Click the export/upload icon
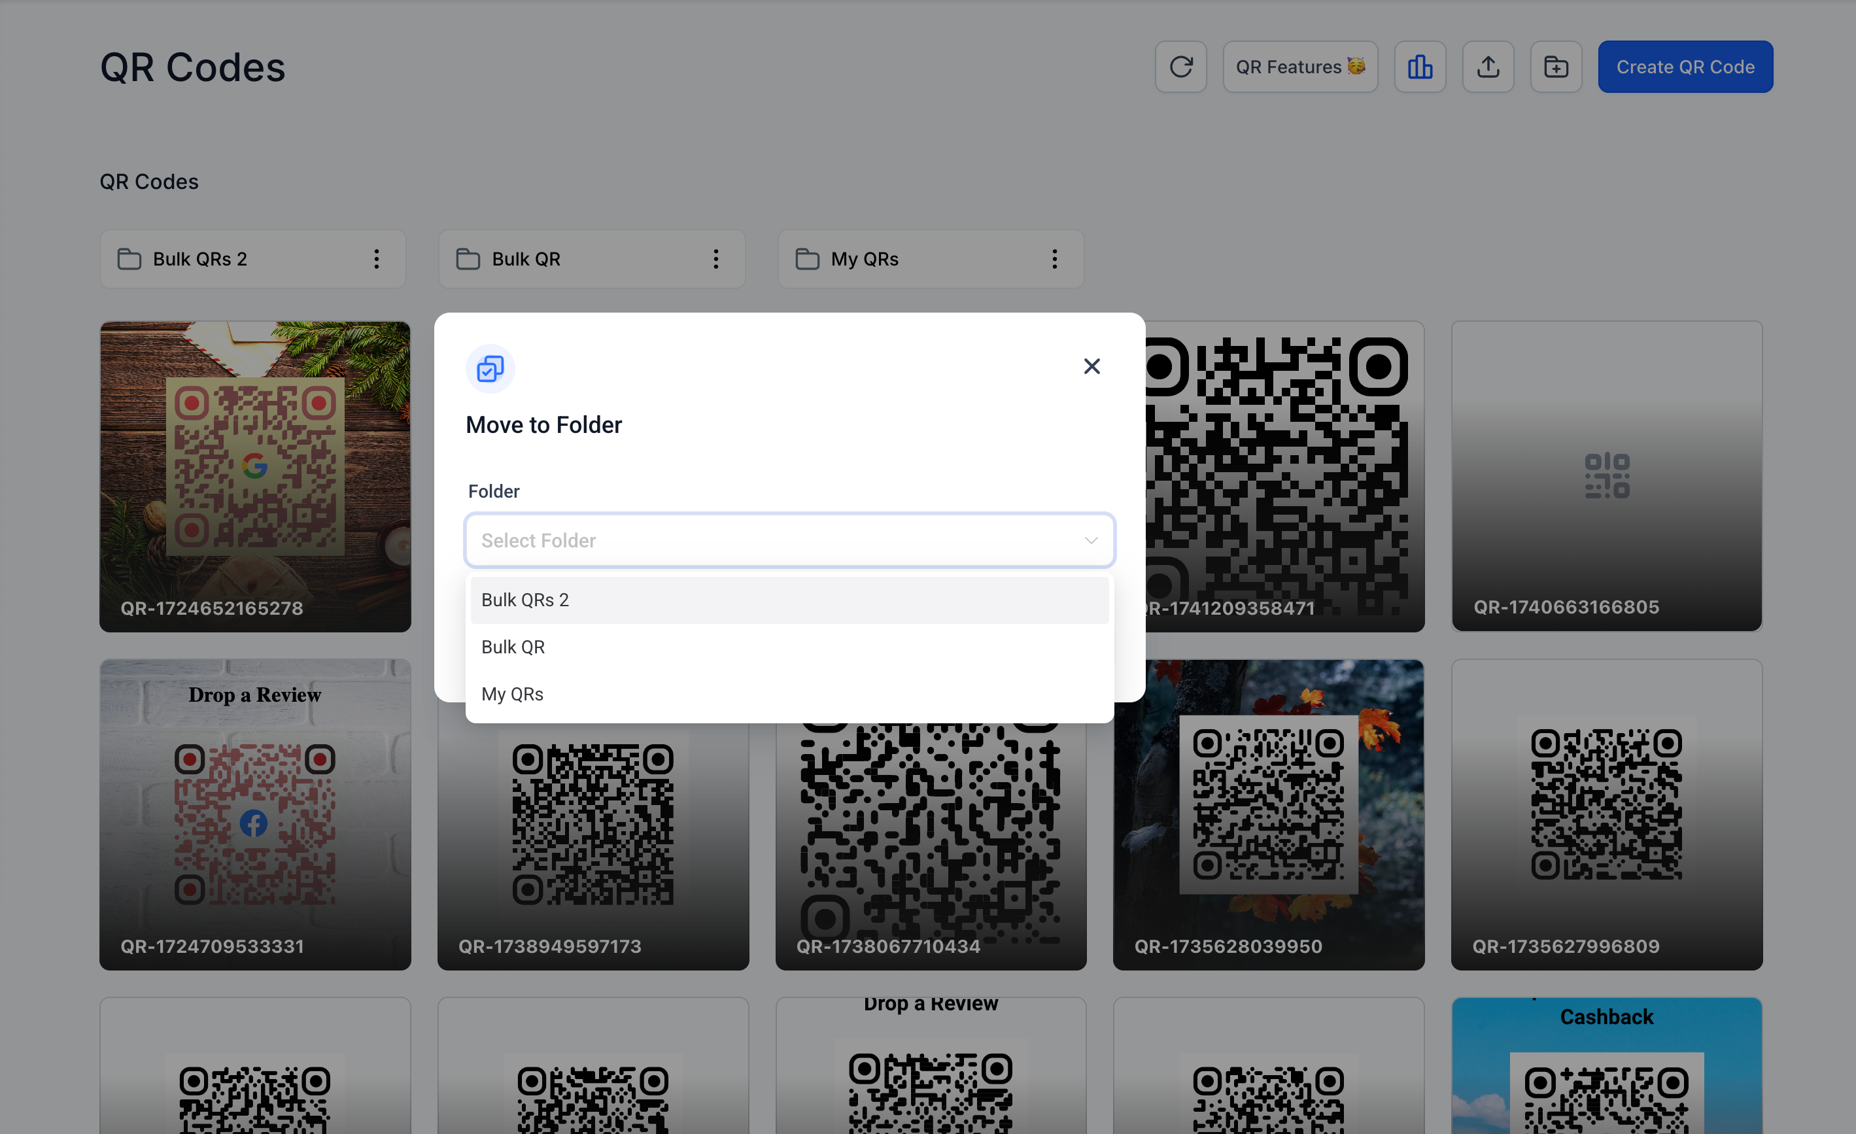The width and height of the screenshot is (1856, 1134). click(1488, 66)
